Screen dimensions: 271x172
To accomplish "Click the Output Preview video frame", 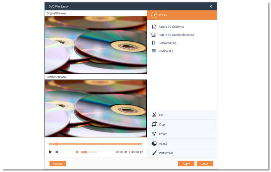I will [96, 108].
